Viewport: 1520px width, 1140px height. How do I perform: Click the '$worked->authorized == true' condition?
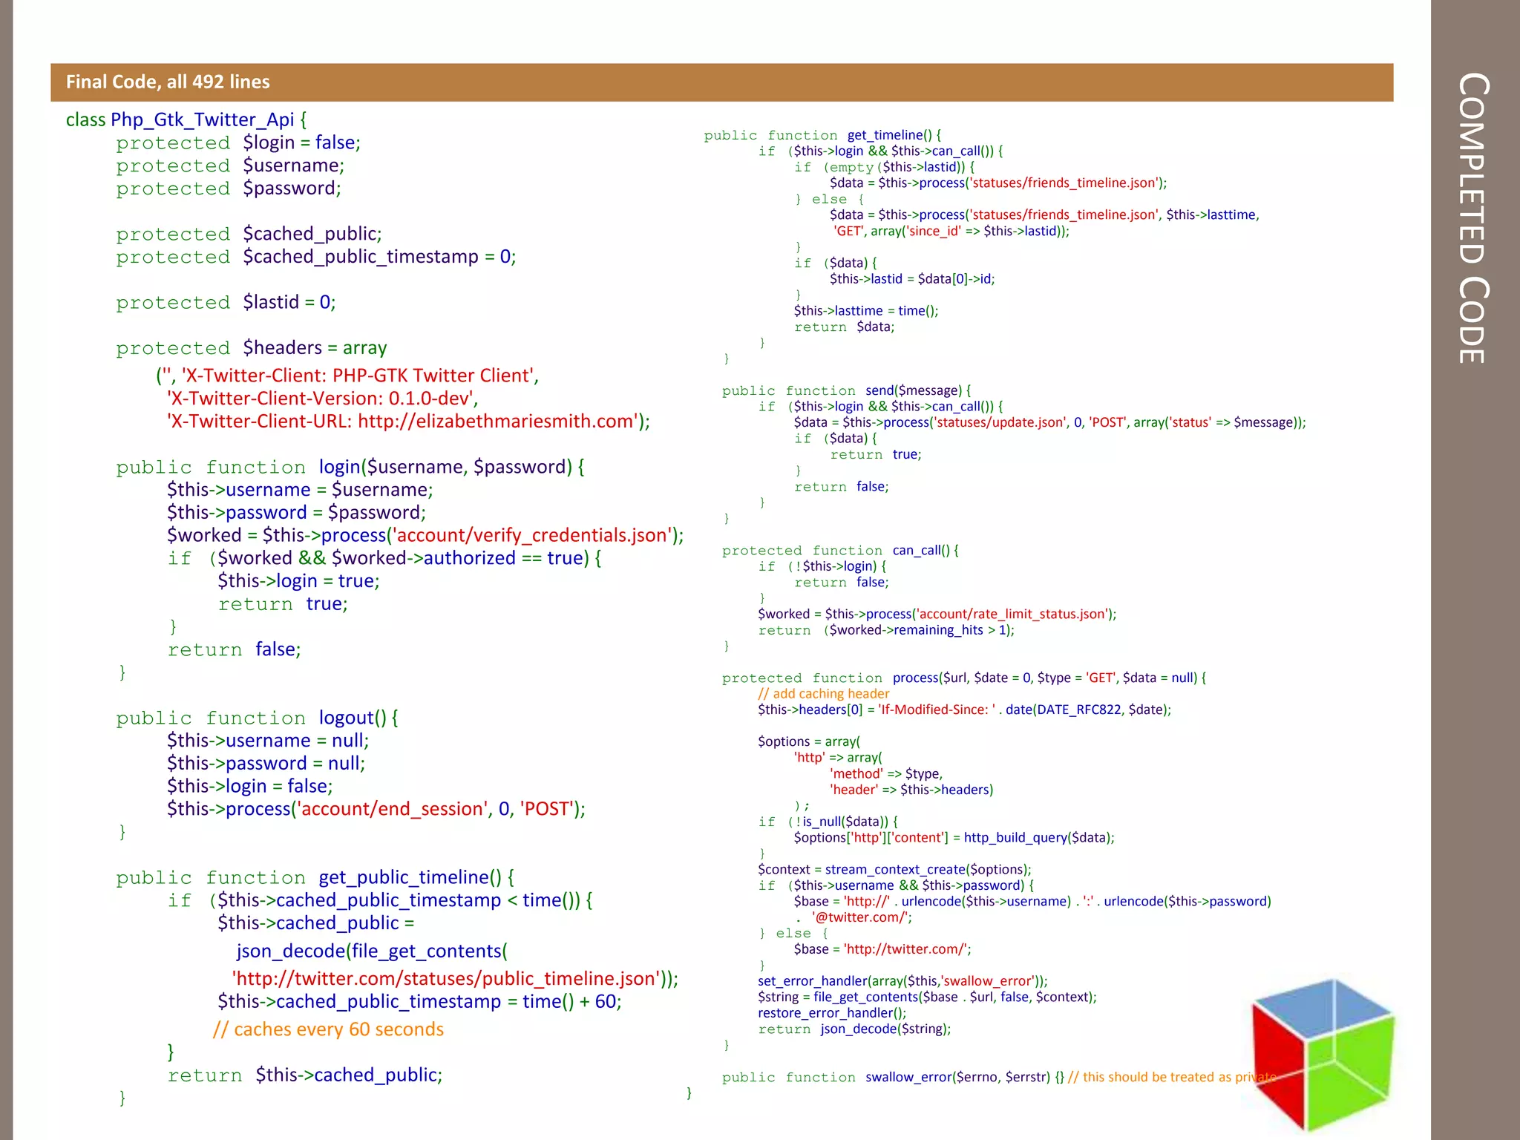(457, 558)
